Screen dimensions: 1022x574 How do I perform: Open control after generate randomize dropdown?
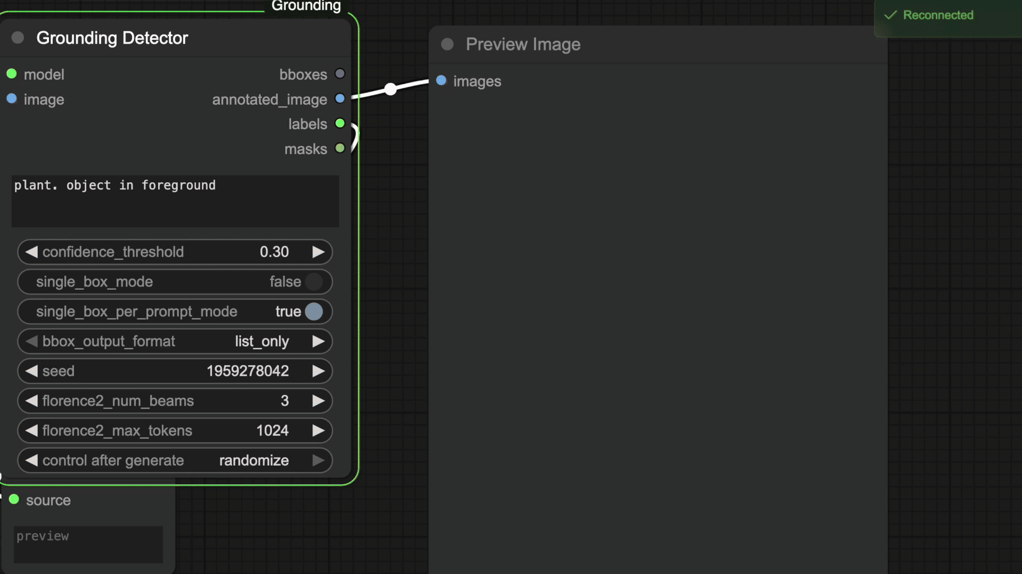(x=254, y=460)
